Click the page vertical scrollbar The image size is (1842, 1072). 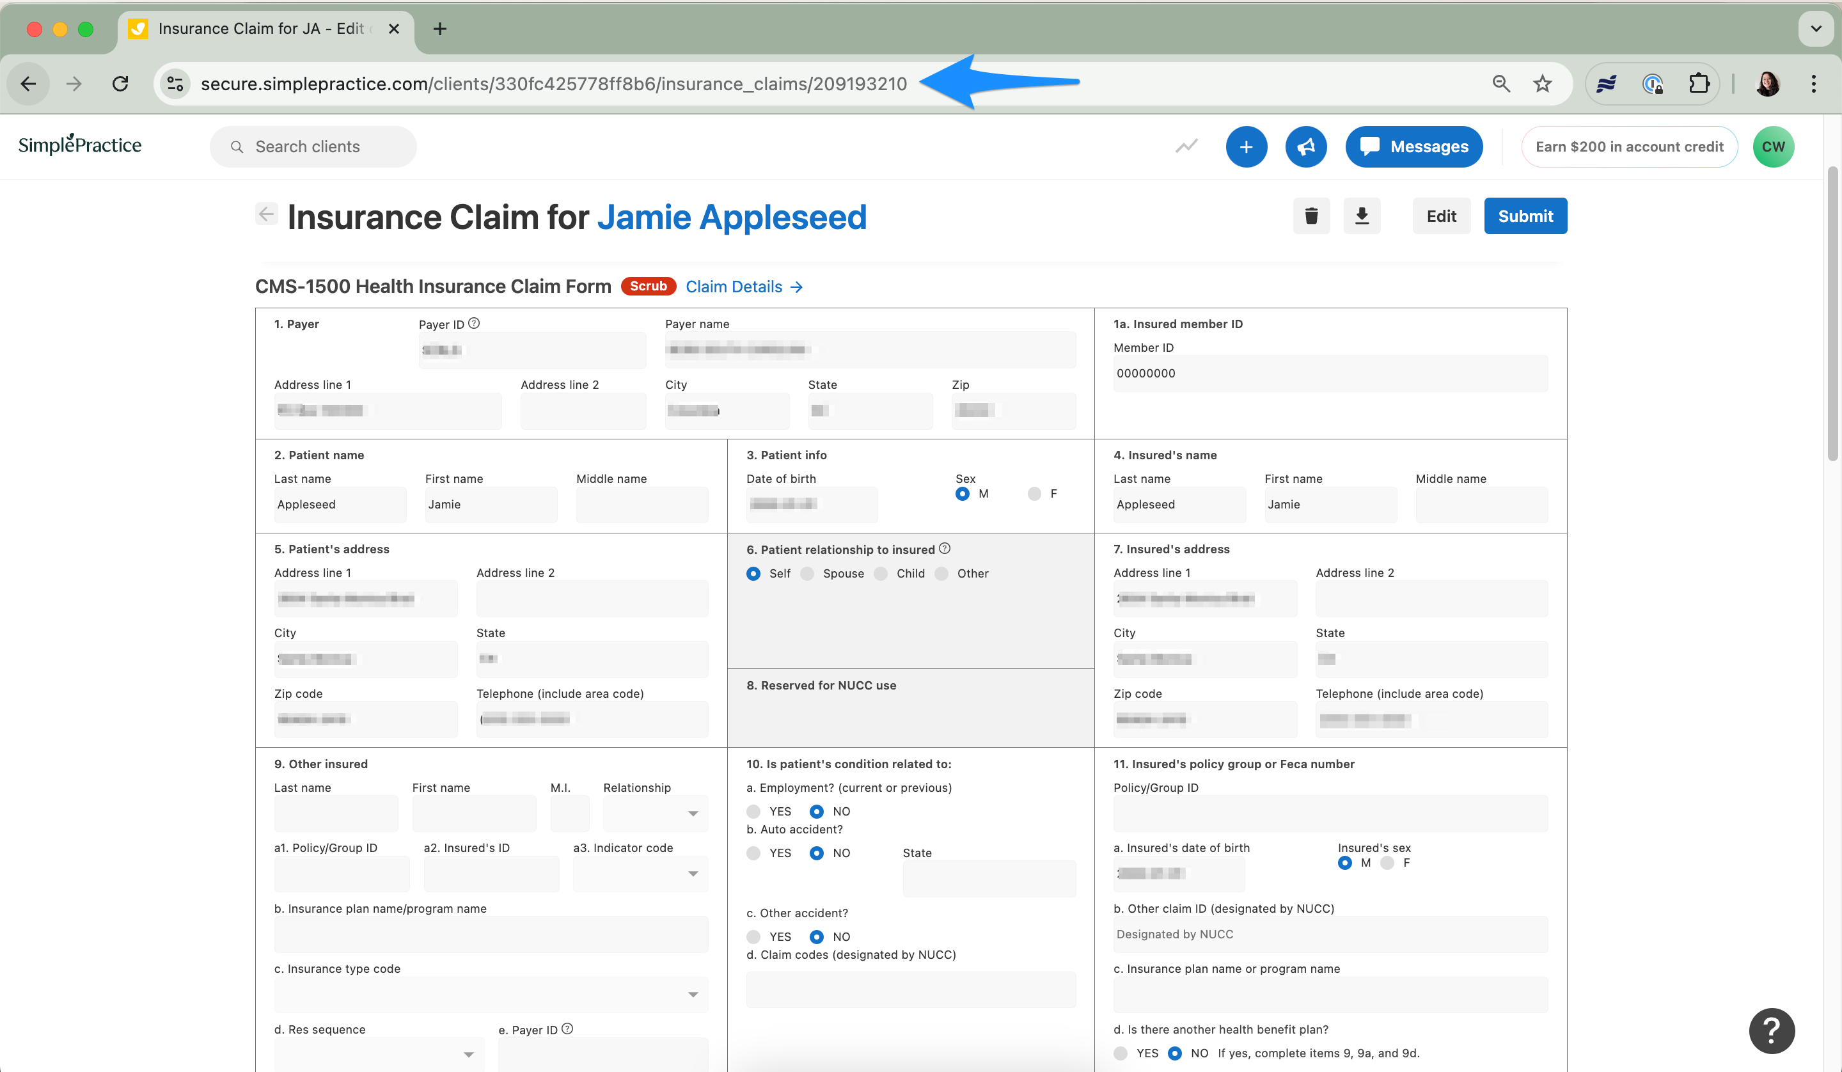pos(1832,315)
